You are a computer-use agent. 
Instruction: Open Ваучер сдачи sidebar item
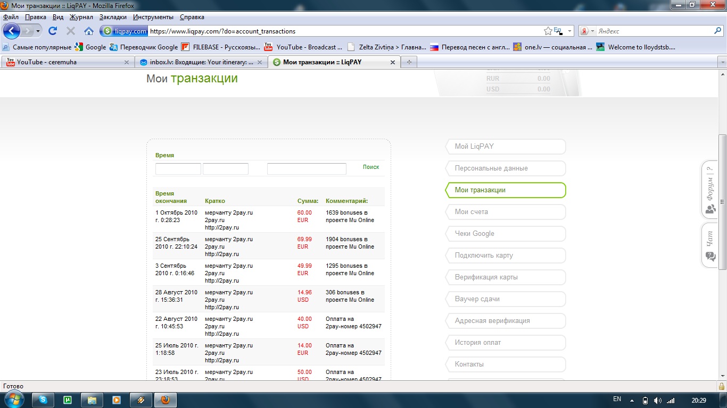506,299
